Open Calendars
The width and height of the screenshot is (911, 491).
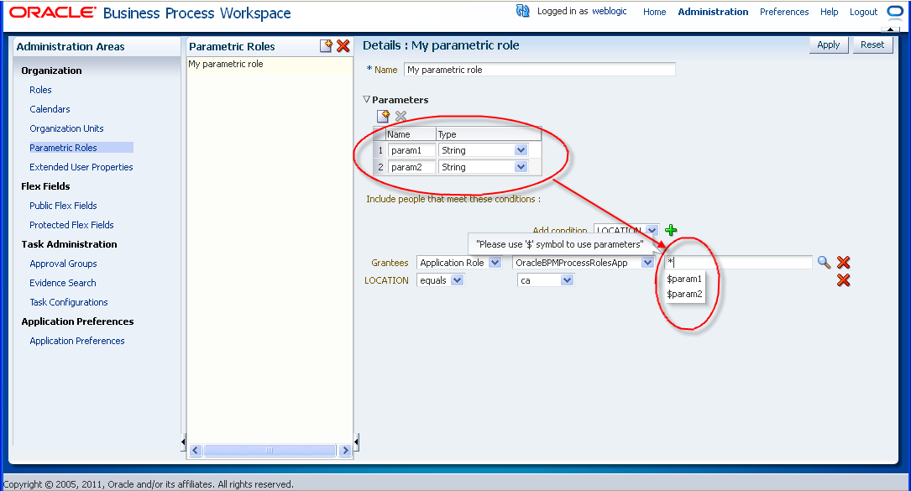pos(50,108)
